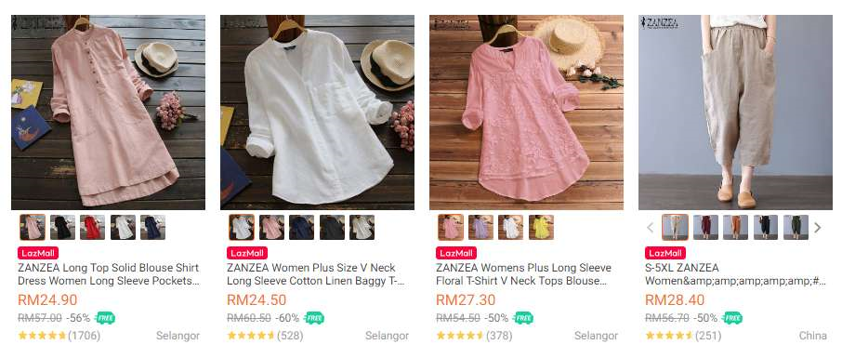Click the LazMall badge on the white shirt listing
This screenshot has width=842, height=358.
pyautogui.click(x=247, y=253)
